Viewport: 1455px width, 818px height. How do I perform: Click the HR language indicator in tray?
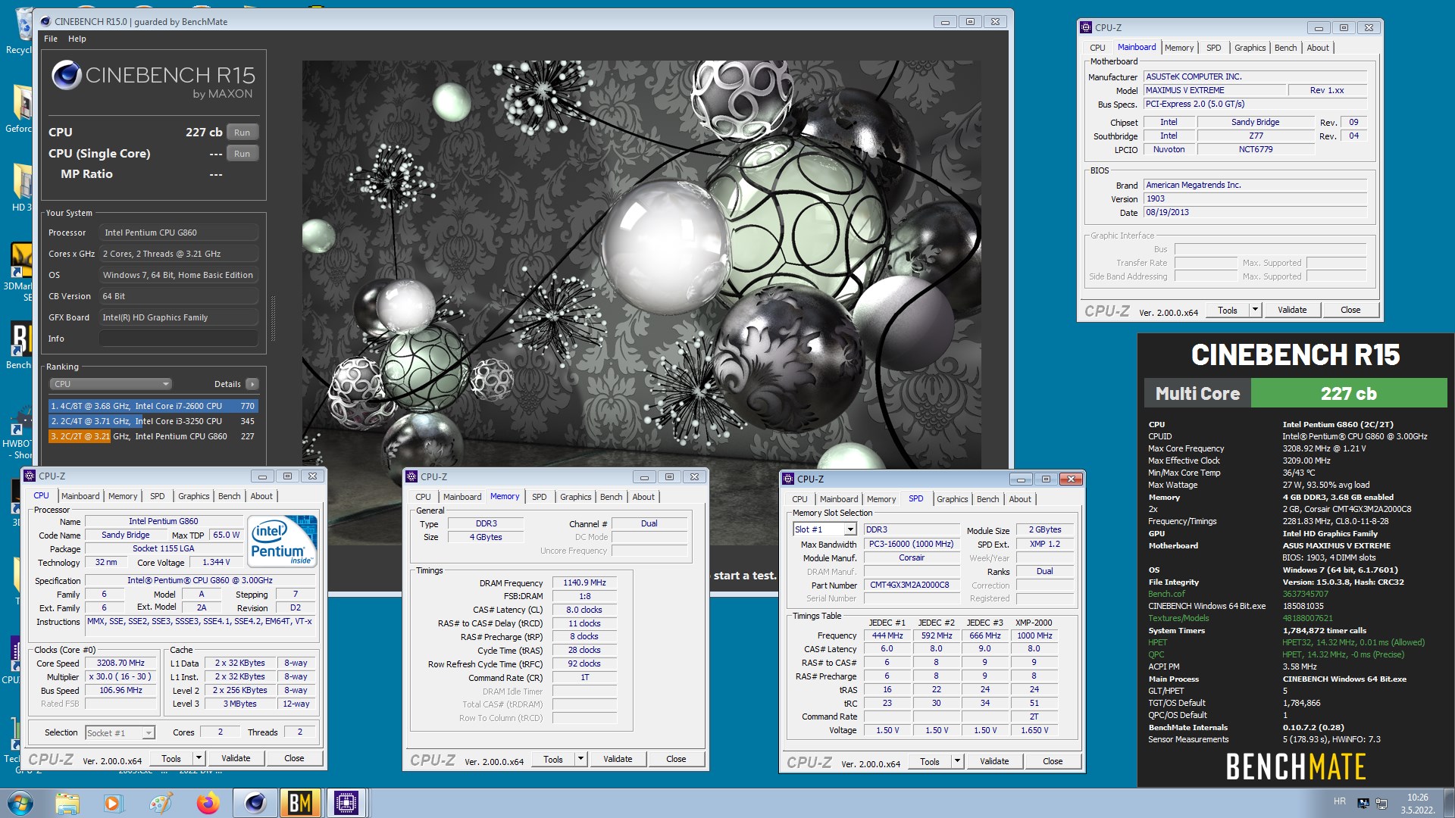pos(1340,801)
